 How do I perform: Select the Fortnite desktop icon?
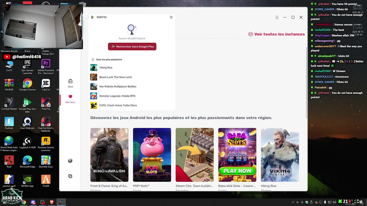click(x=9, y=123)
